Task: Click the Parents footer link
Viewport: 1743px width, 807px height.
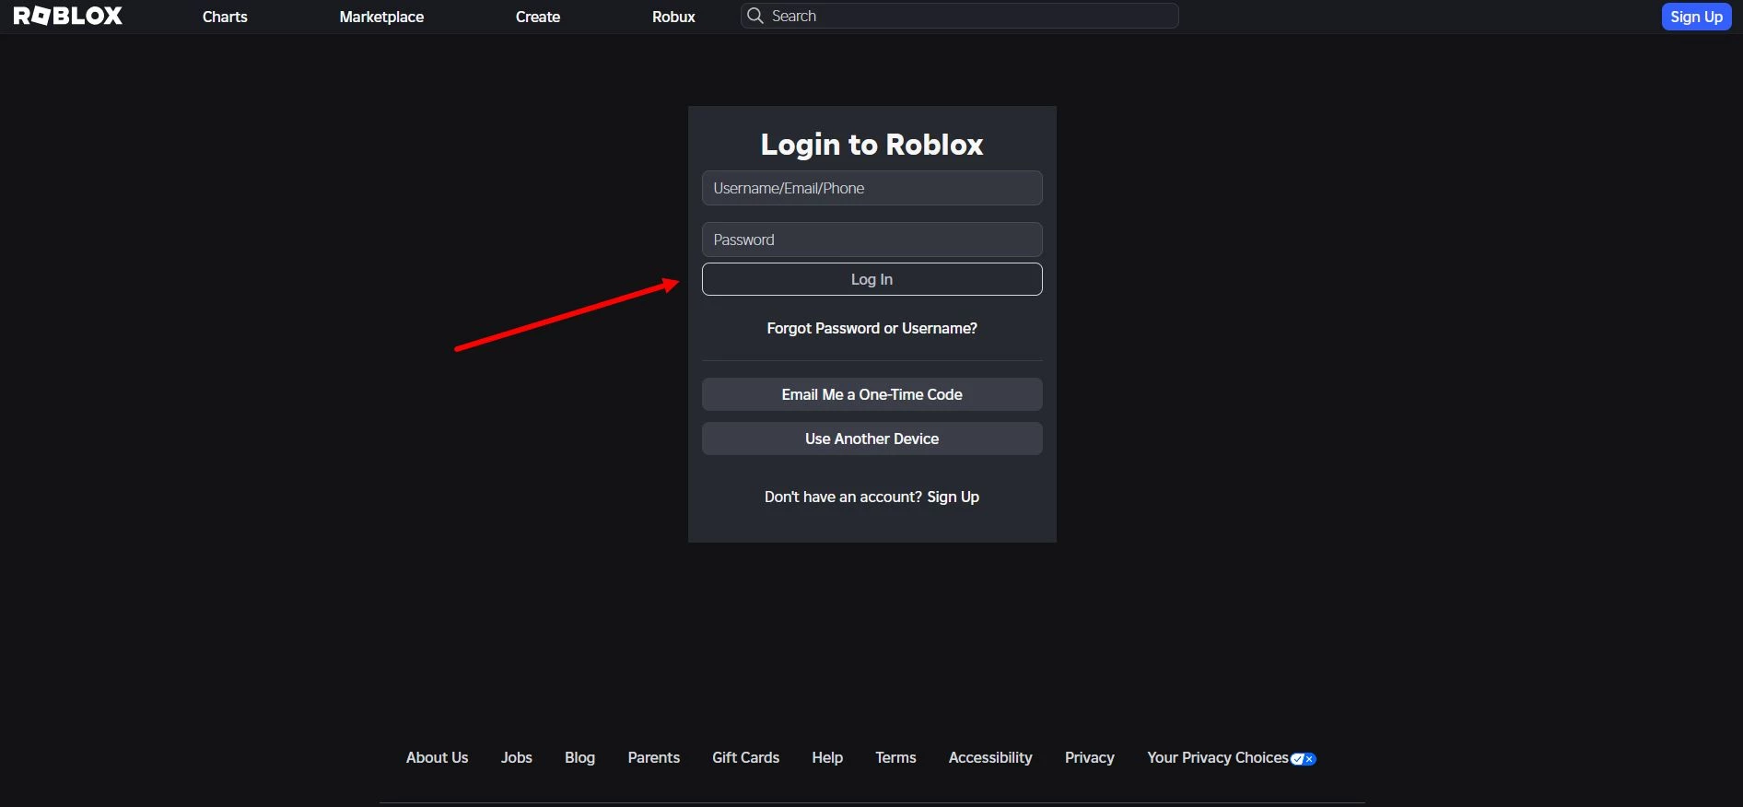Action: pos(653,757)
